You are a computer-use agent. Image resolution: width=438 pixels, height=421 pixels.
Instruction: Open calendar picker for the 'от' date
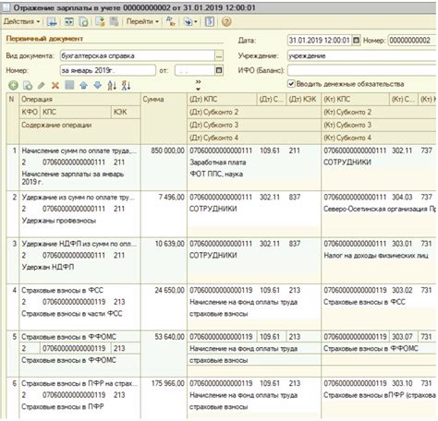[x=219, y=70]
